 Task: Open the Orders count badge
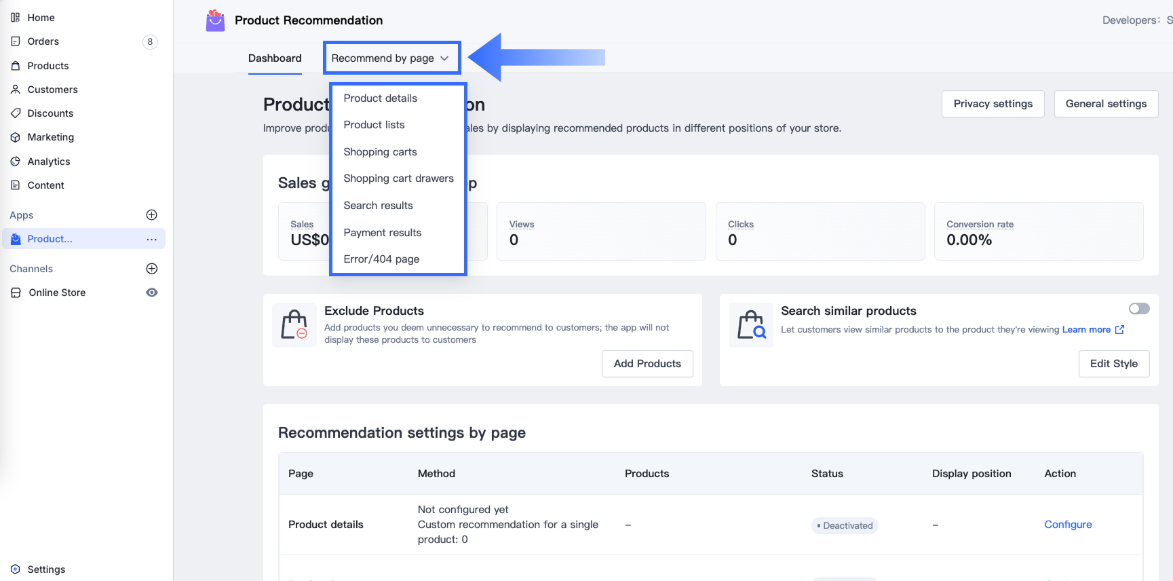pos(150,42)
